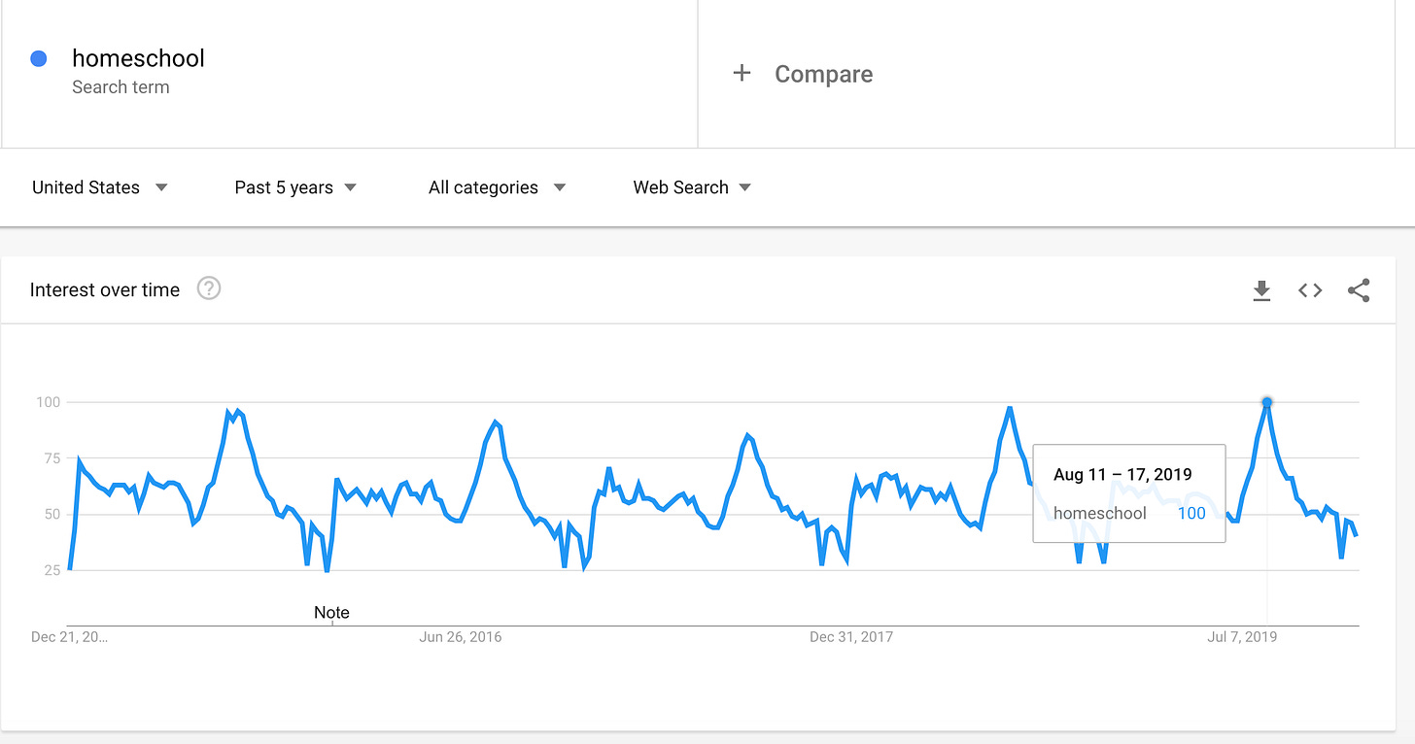Download the Interest over time data
Viewport: 1415px width, 744px height.
(x=1261, y=290)
